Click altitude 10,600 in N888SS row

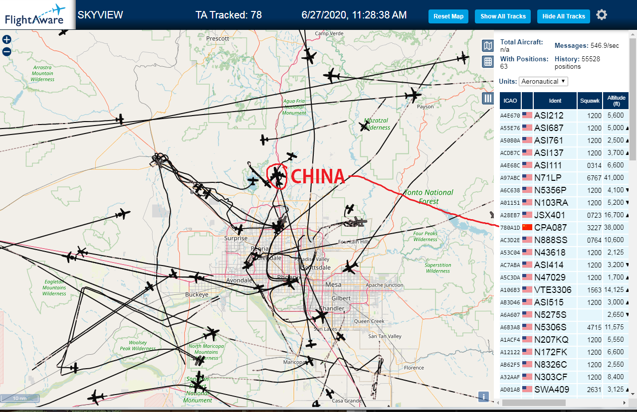tap(615, 240)
